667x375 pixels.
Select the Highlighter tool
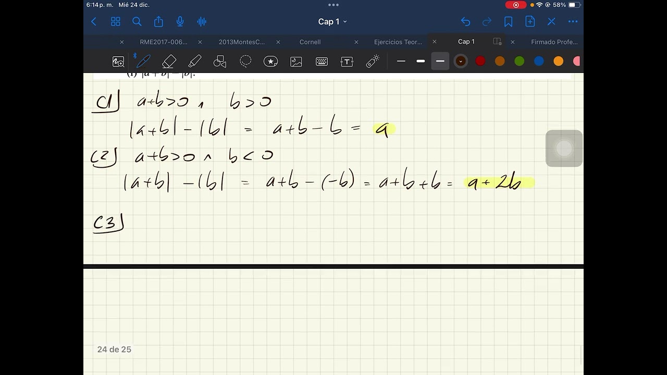pos(194,61)
